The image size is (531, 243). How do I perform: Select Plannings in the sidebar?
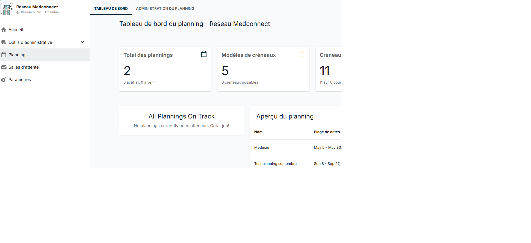pos(18,54)
